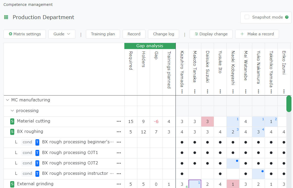Click the green vertical scrollbar handle
This screenshot has width=293, height=188.
pyautogui.click(x=289, y=104)
